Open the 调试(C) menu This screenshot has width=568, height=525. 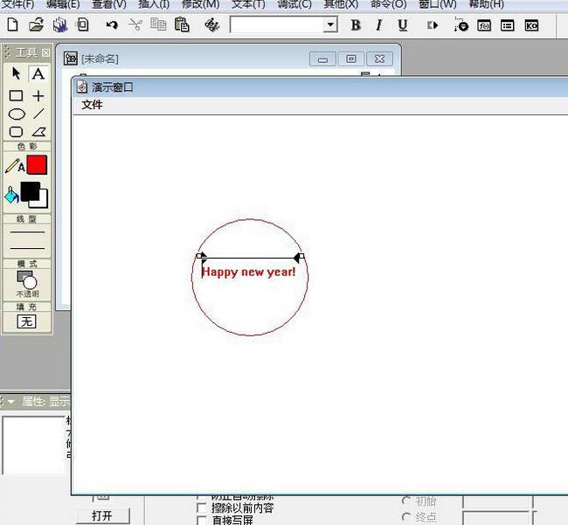tap(294, 4)
